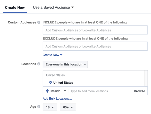151x114 pixels.
Task: Click the locations list scrollbar
Action: [146, 78]
